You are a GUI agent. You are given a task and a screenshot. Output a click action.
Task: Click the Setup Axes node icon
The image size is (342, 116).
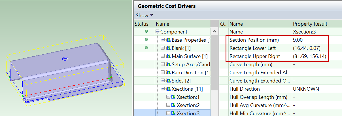coord(168,64)
